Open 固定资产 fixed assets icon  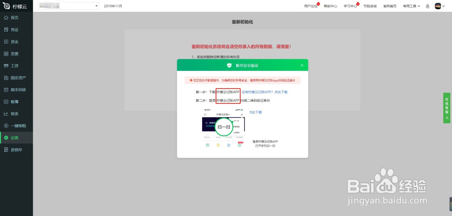[x=6, y=78]
